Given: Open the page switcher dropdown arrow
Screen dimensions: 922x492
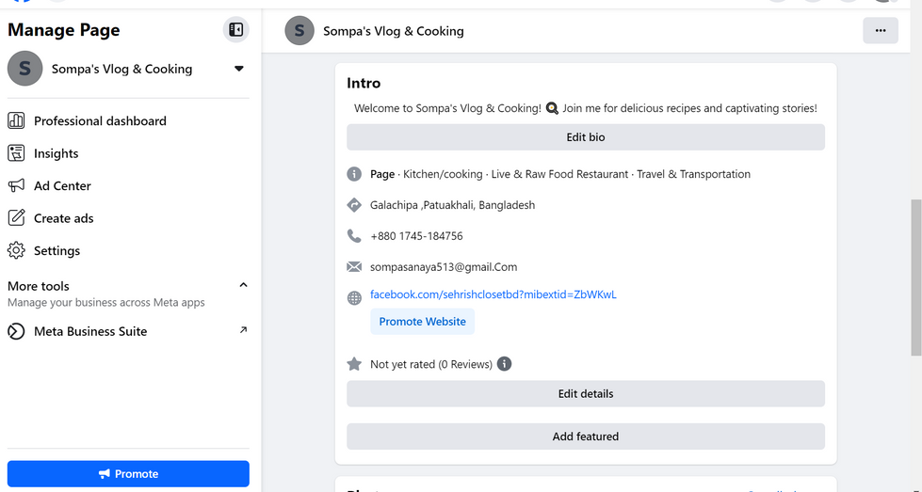Looking at the screenshot, I should 238,69.
